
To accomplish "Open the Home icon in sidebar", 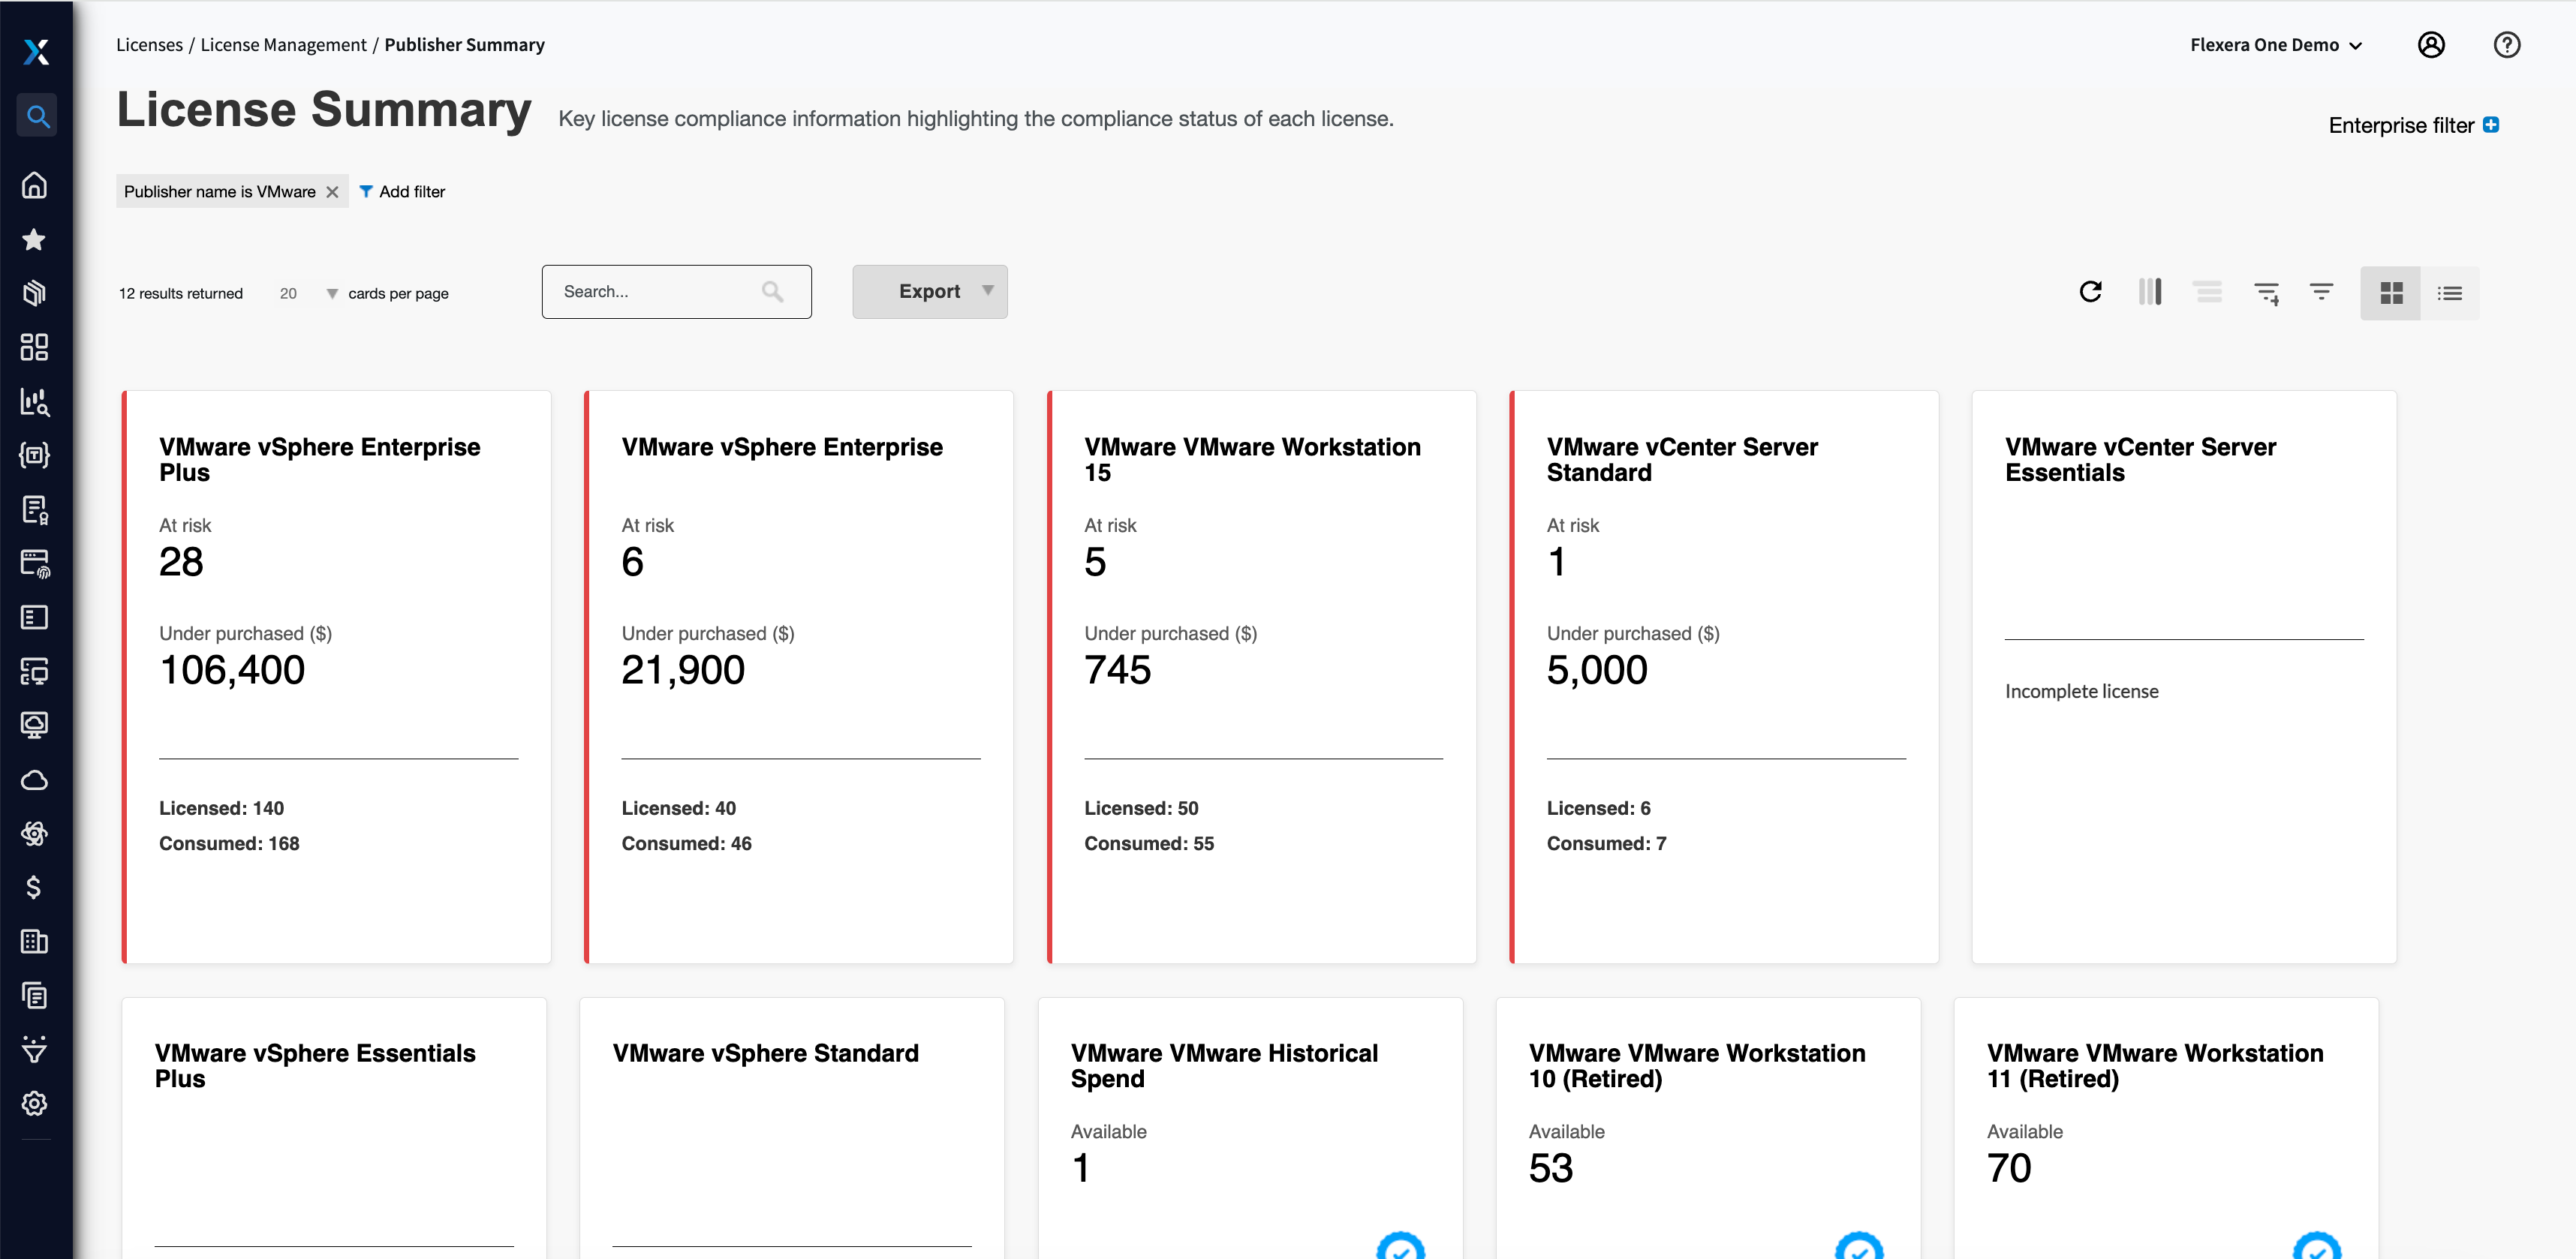I will tap(34, 185).
